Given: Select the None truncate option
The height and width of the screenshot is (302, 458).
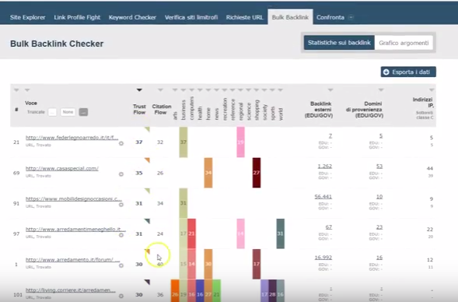Looking at the screenshot, I should pyautogui.click(x=68, y=112).
